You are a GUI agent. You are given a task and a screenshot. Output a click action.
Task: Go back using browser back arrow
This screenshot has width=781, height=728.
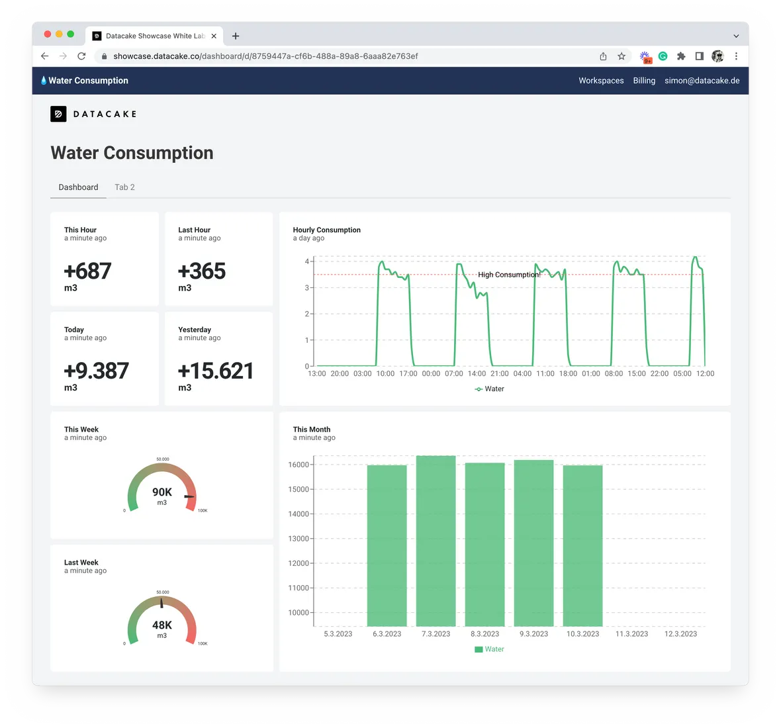45,56
